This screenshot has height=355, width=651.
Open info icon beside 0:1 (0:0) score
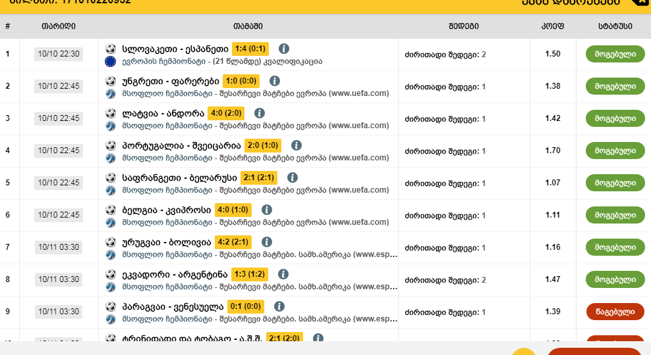pos(279,306)
